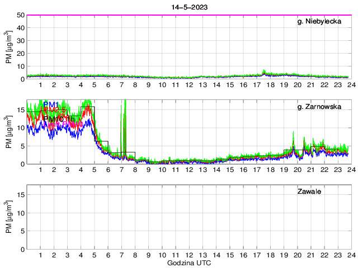This screenshot has height=268, width=358.
Task: Click hour 20 tick below Zarnowska chart
Action: click(297, 170)
